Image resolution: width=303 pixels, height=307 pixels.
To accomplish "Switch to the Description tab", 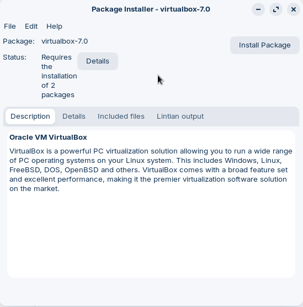I will pyautogui.click(x=30, y=117).
